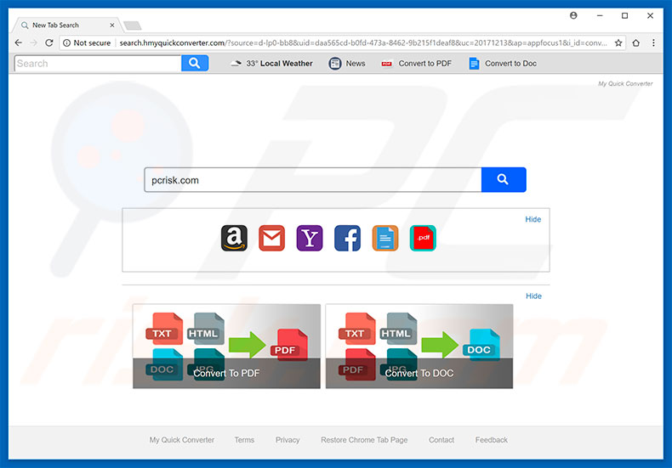This screenshot has height=468, width=672.
Task: Bookmark this page with the star icon
Action: (618, 42)
